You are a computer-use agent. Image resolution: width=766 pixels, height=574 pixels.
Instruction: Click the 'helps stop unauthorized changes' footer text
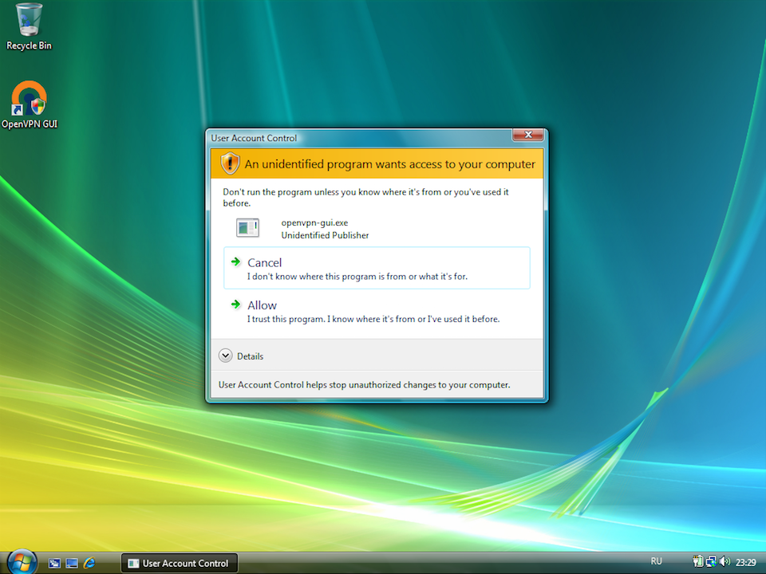[364, 384]
